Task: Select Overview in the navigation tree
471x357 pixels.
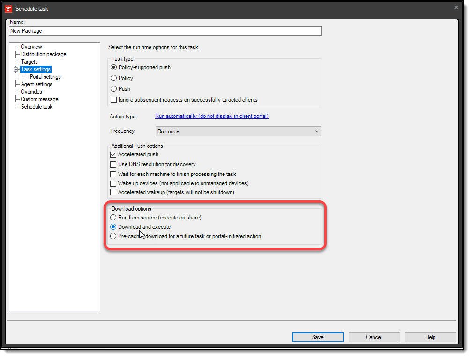Action: 31,47
